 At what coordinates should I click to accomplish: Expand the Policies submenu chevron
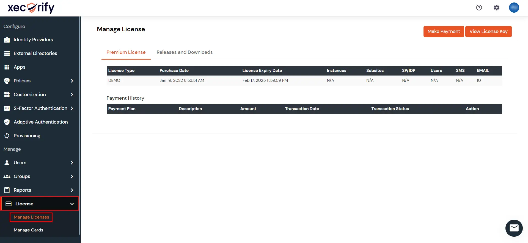pos(72,81)
